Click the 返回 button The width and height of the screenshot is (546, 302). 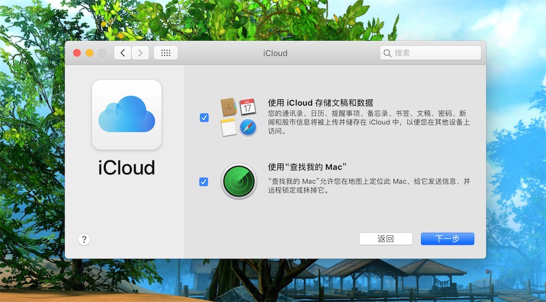[x=386, y=238]
